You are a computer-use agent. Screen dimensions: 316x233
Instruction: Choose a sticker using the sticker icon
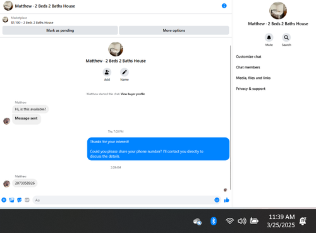(x=20, y=200)
